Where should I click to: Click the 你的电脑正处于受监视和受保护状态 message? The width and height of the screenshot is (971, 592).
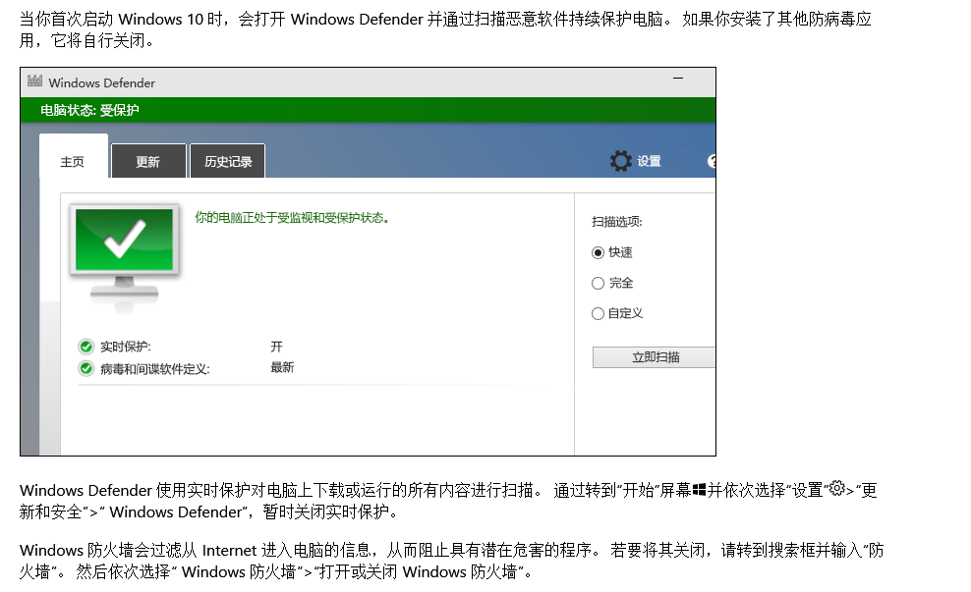(292, 218)
